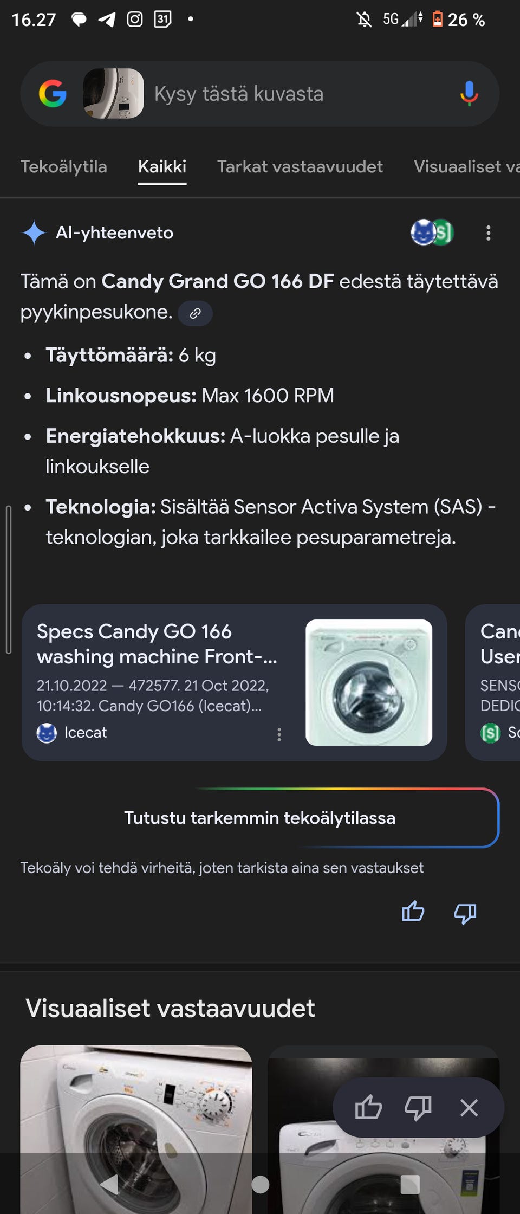Tap the Google logo in search bar
Screen dimensions: 520x1214
click(x=53, y=94)
